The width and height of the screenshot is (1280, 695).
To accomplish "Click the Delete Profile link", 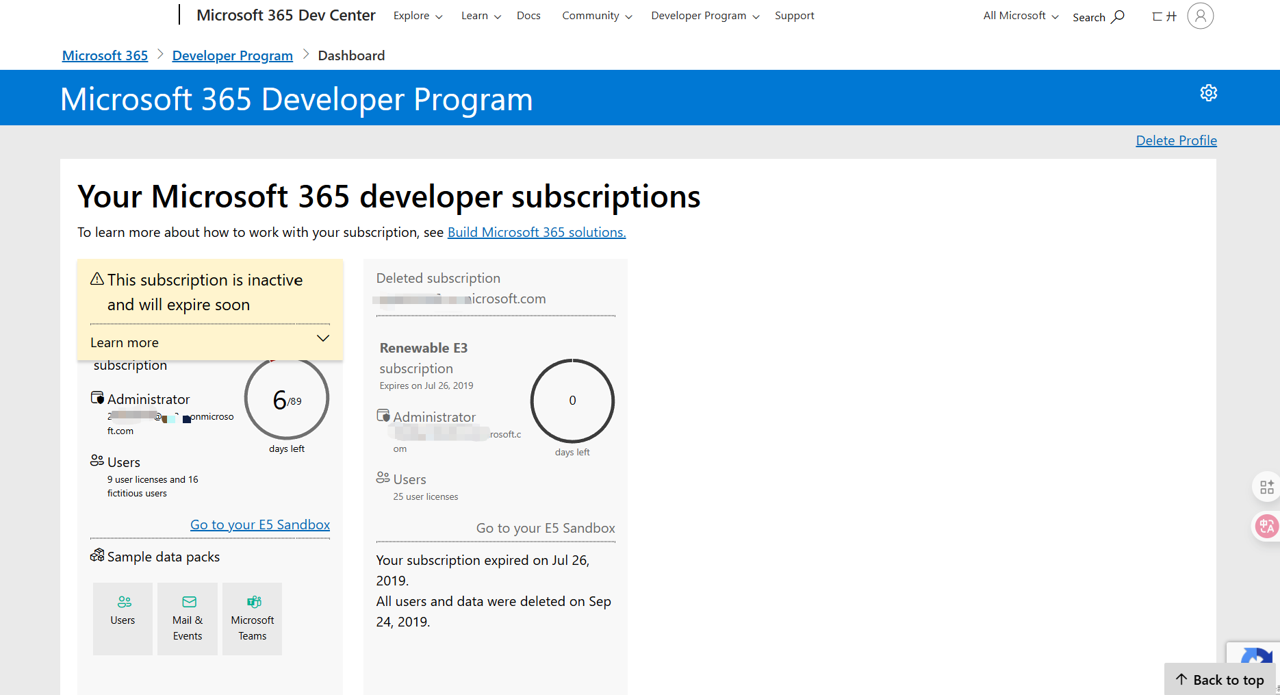I will pos(1176,140).
